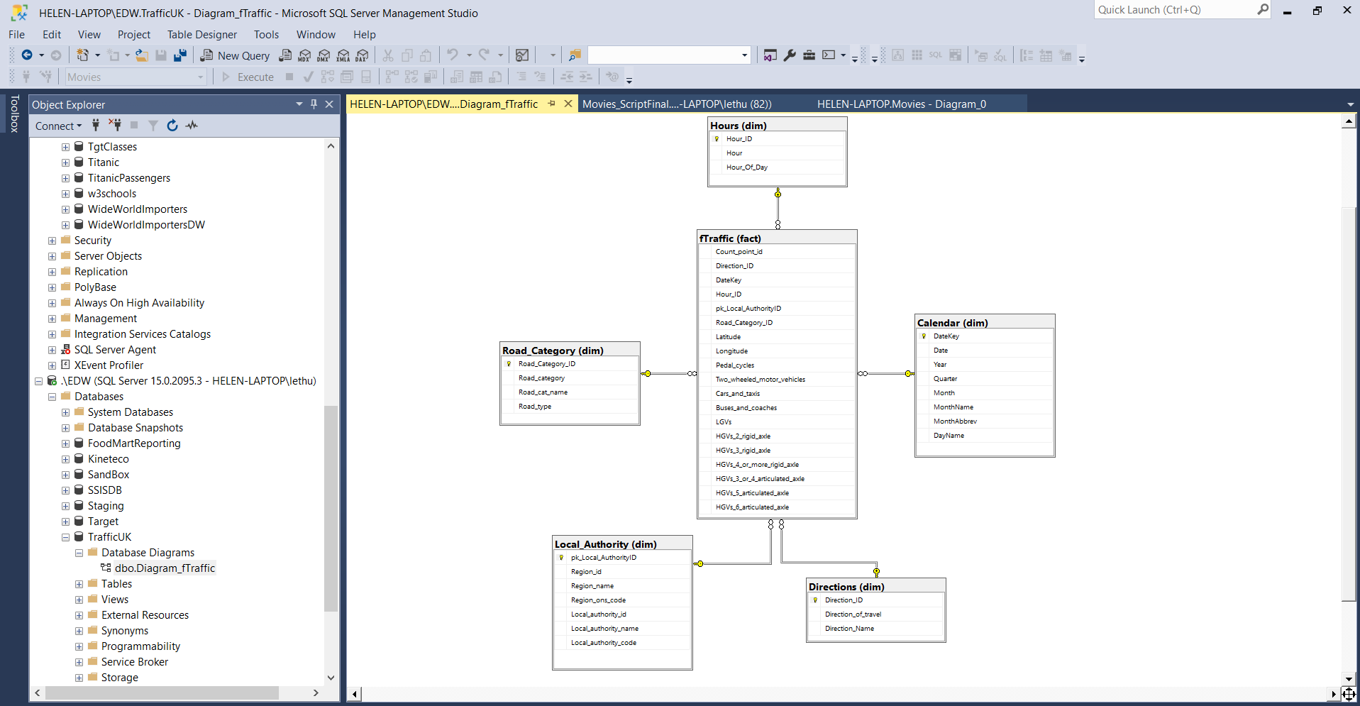1360x706 pixels.
Task: Expand the Tables folder under TrafficUK
Action: pos(79,584)
